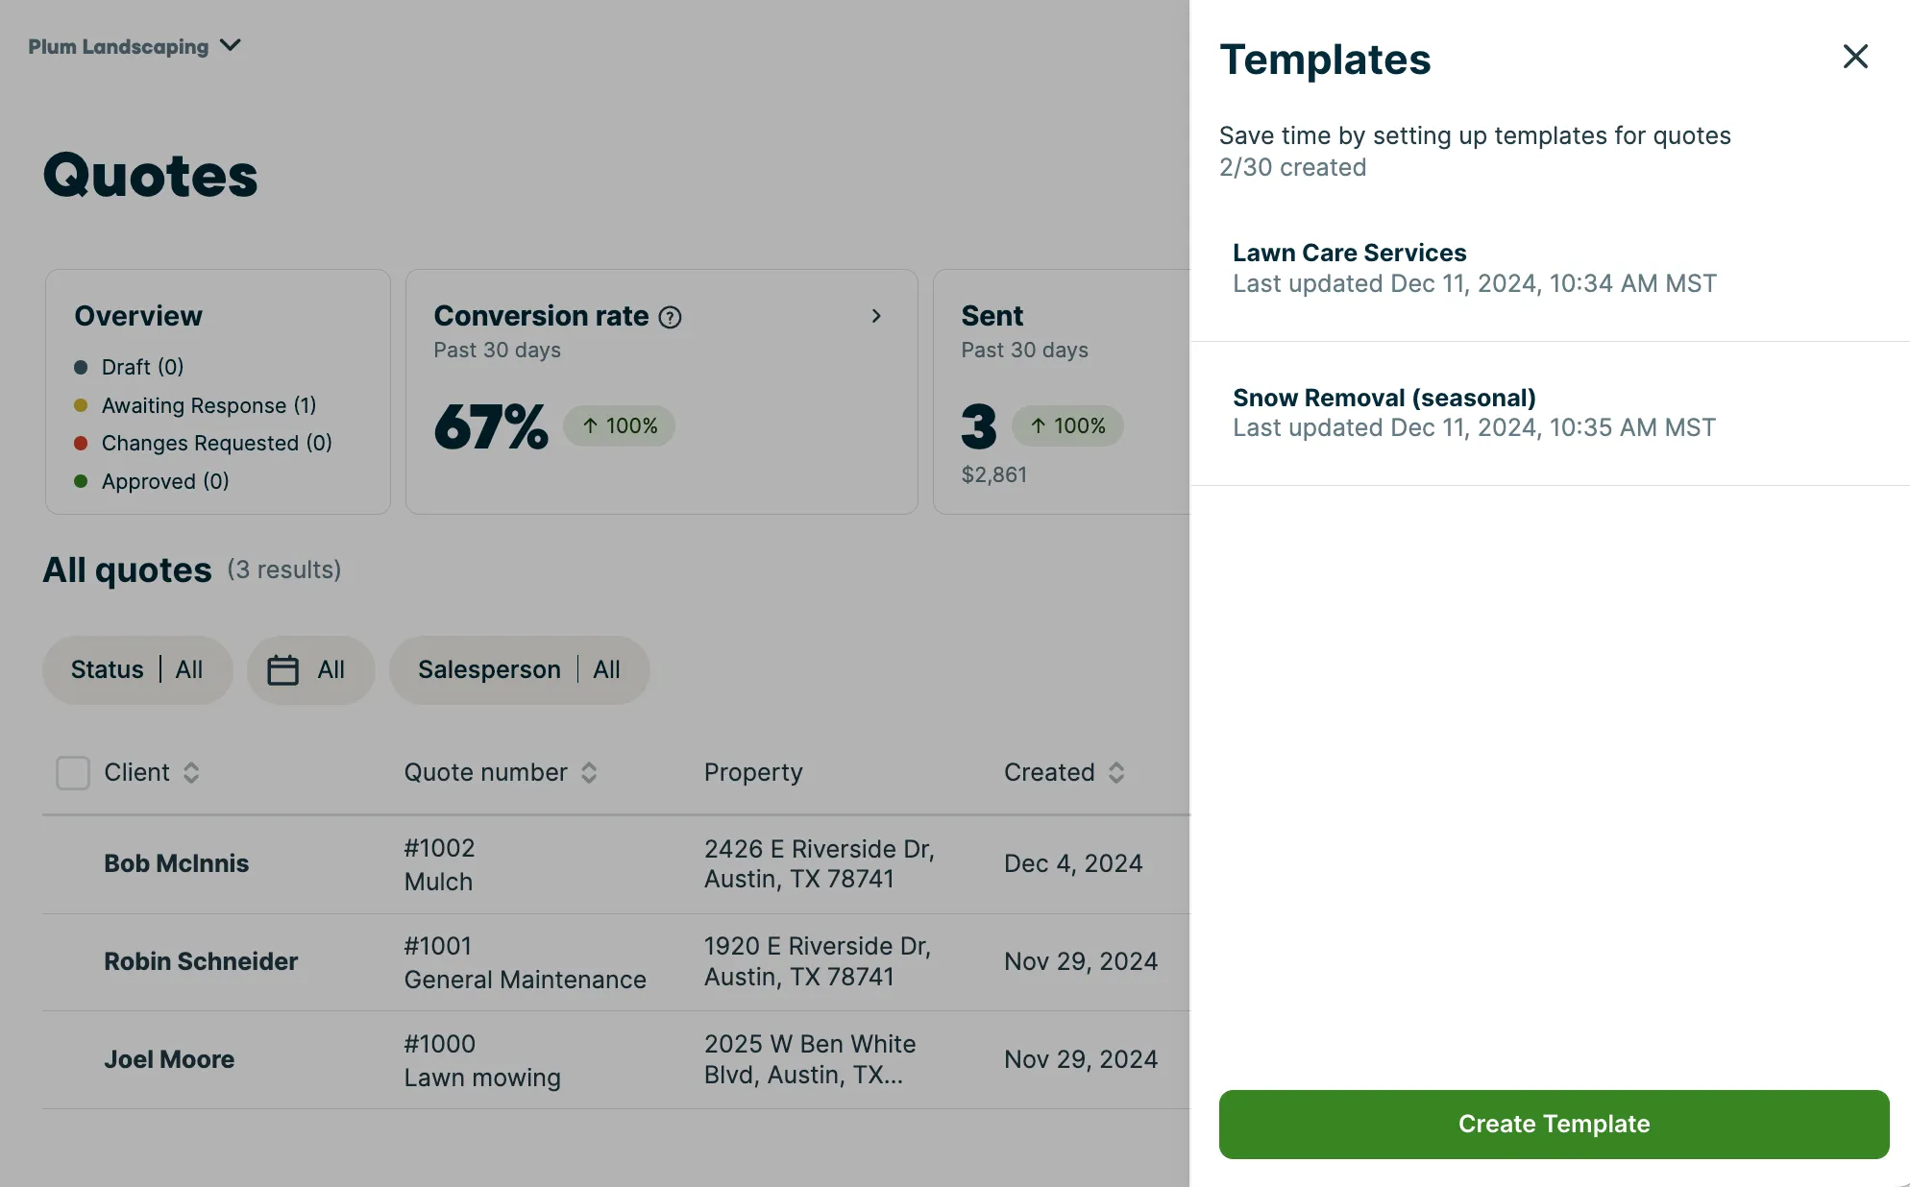Open Bob McInnis quote row

click(x=616, y=864)
